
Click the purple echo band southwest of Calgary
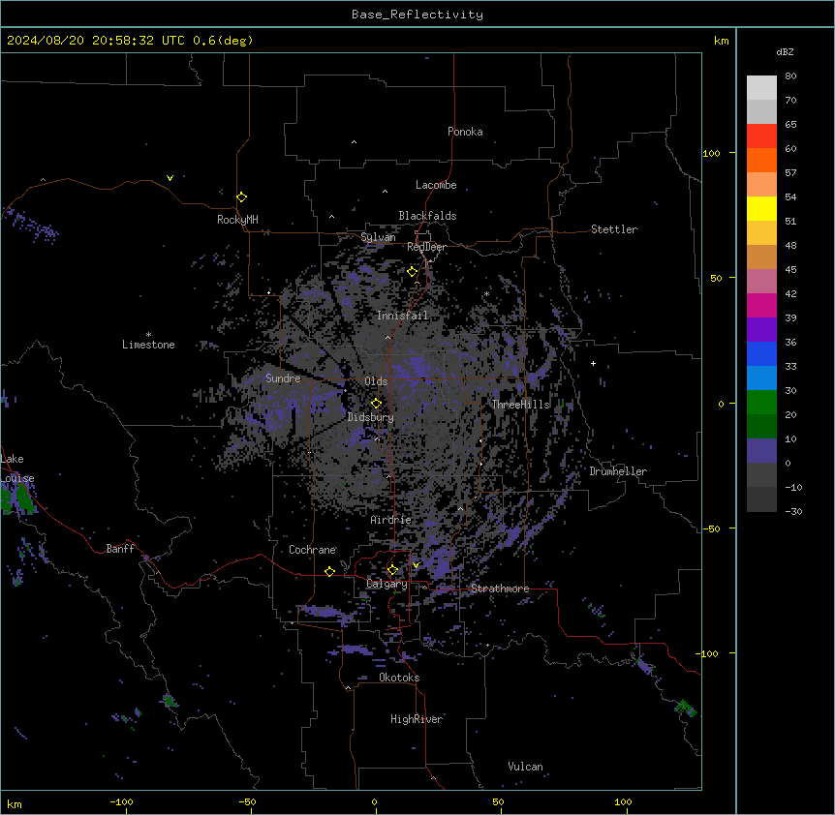(x=327, y=613)
